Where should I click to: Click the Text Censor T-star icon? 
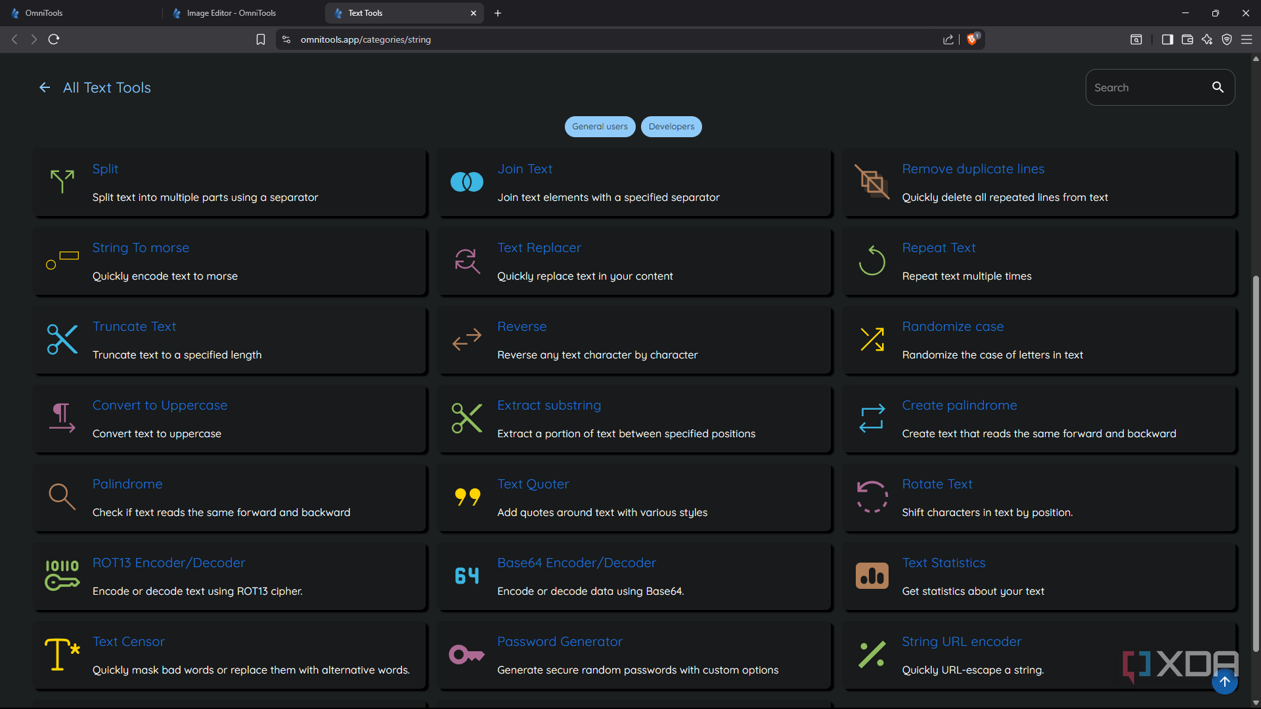pyautogui.click(x=62, y=655)
